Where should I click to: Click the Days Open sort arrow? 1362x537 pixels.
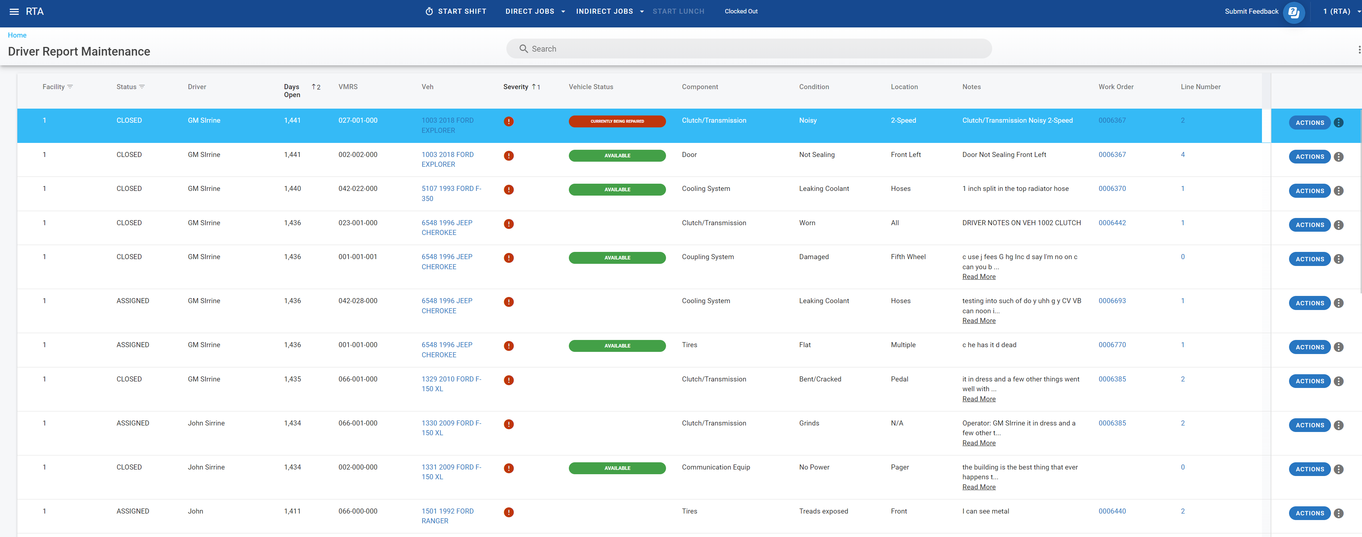pyautogui.click(x=314, y=87)
